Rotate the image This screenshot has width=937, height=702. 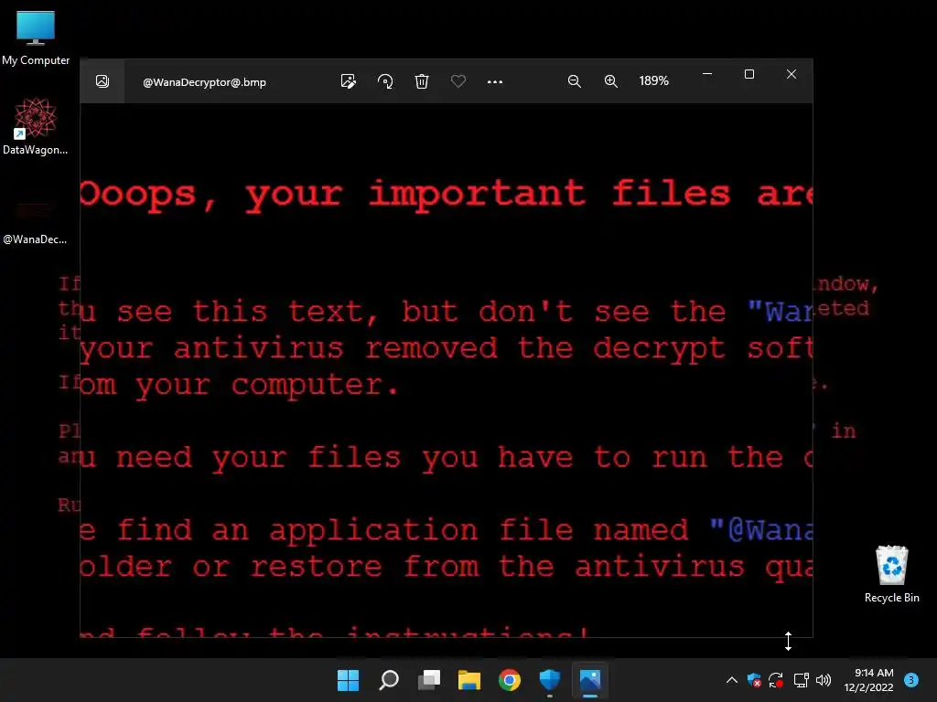coord(385,81)
